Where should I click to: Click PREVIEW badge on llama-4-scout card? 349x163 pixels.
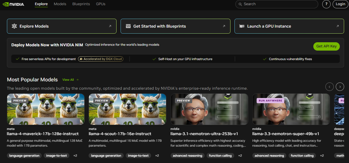102,101
